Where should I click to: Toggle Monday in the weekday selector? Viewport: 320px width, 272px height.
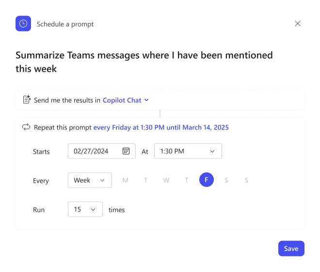click(125, 180)
